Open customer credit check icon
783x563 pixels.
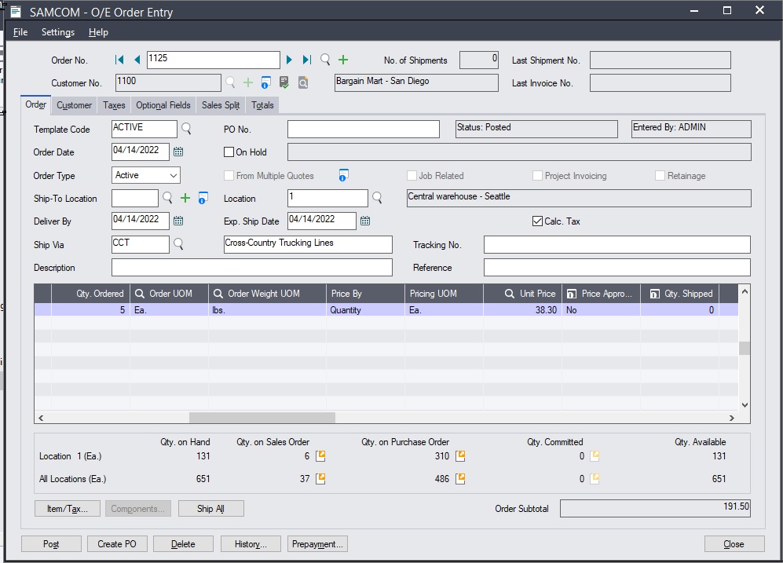284,82
